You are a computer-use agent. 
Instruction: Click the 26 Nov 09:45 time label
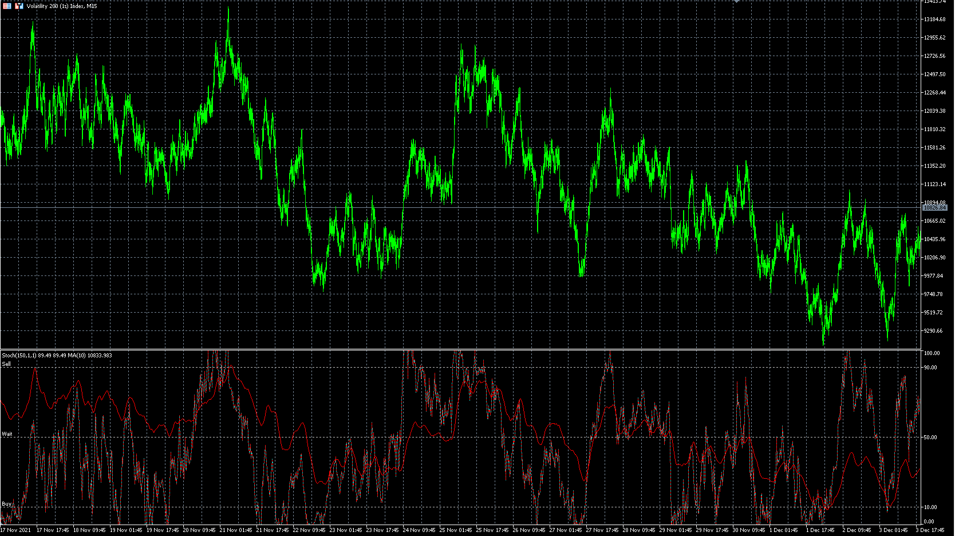(529, 530)
